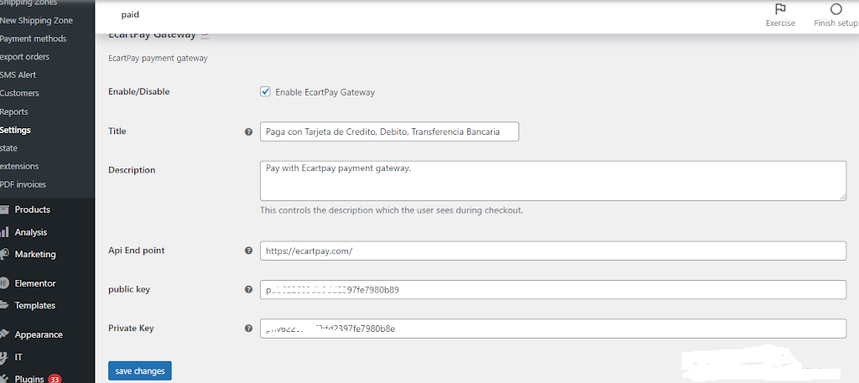This screenshot has width=859, height=383.
Task: Click help icon next to Private Key
Action: pyautogui.click(x=248, y=329)
